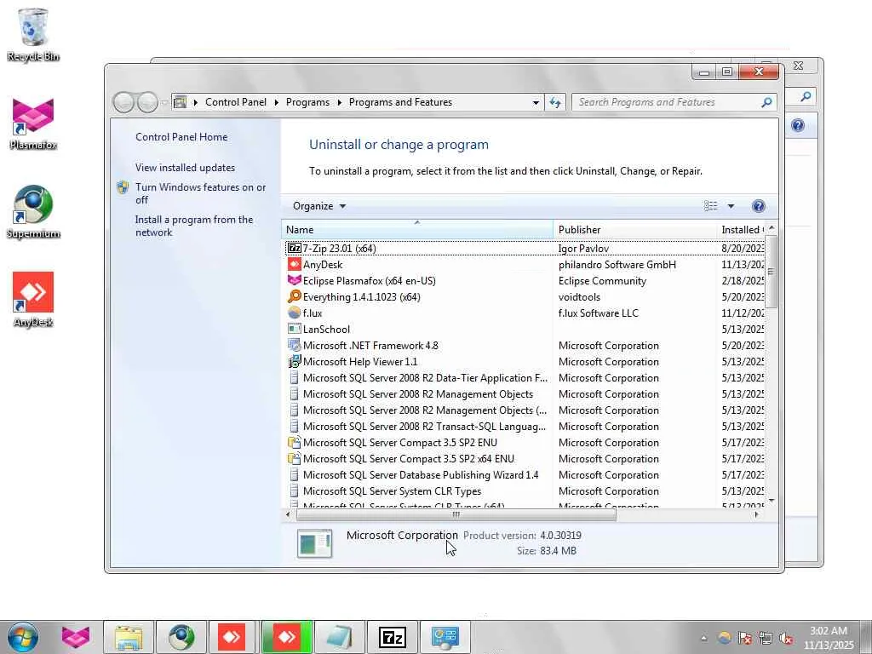Viewport: 872px width, 654px height.
Task: Click SQL Server Database Publishing Wizard icon
Action: 294,475
